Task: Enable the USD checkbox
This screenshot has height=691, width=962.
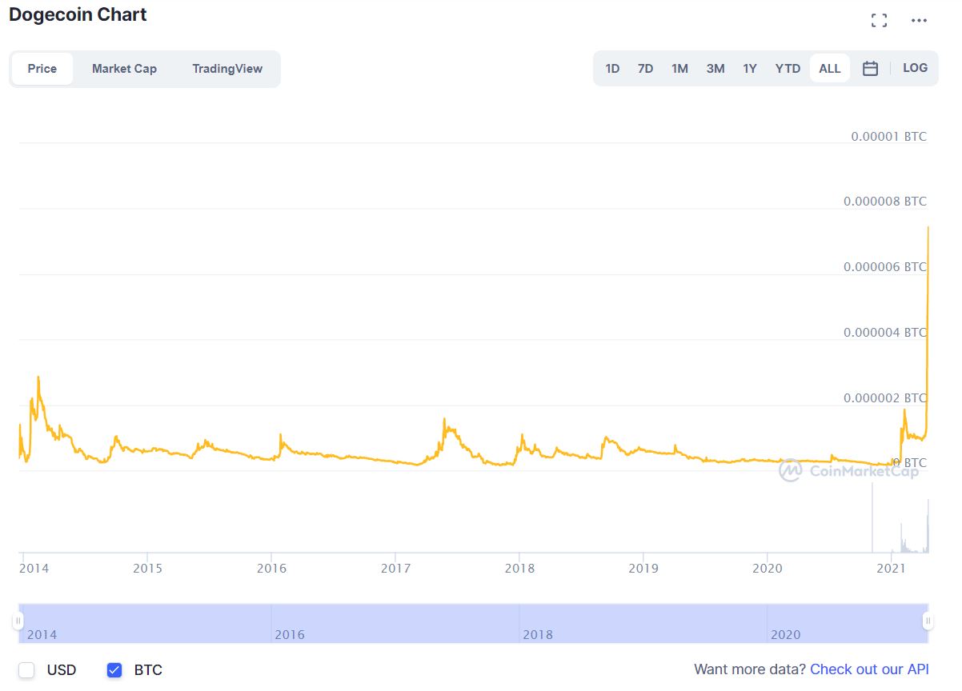Action: click(27, 669)
